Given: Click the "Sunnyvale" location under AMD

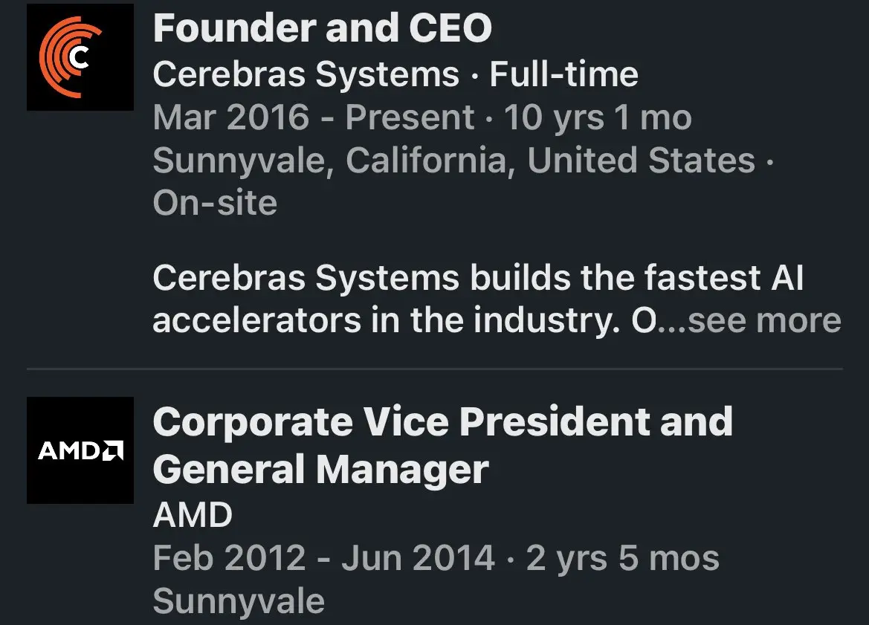Looking at the screenshot, I should click(239, 600).
